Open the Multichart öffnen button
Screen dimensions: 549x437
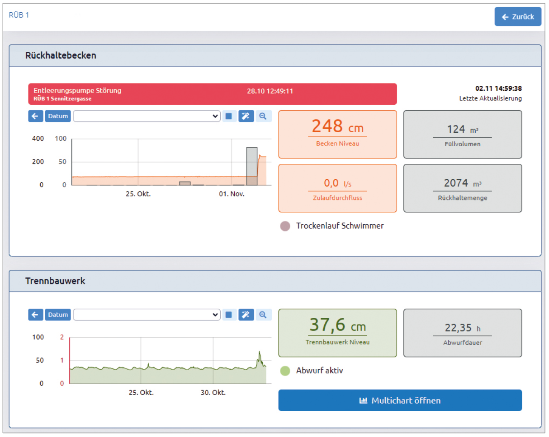(x=400, y=400)
